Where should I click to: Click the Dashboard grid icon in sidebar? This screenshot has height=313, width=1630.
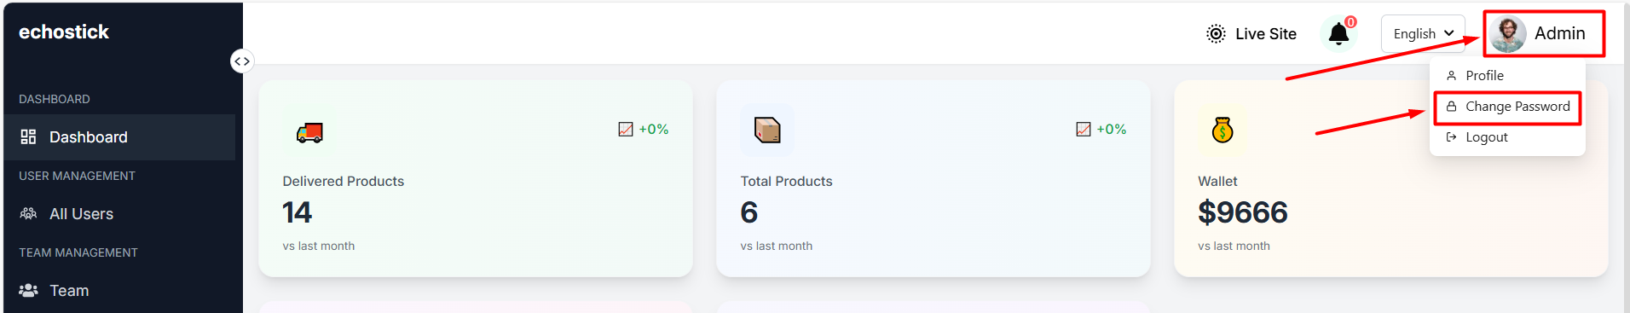tap(28, 136)
